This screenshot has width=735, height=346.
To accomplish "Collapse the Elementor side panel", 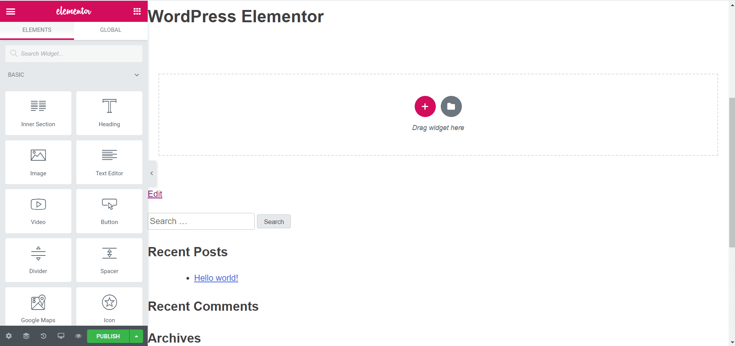I will click(x=152, y=173).
